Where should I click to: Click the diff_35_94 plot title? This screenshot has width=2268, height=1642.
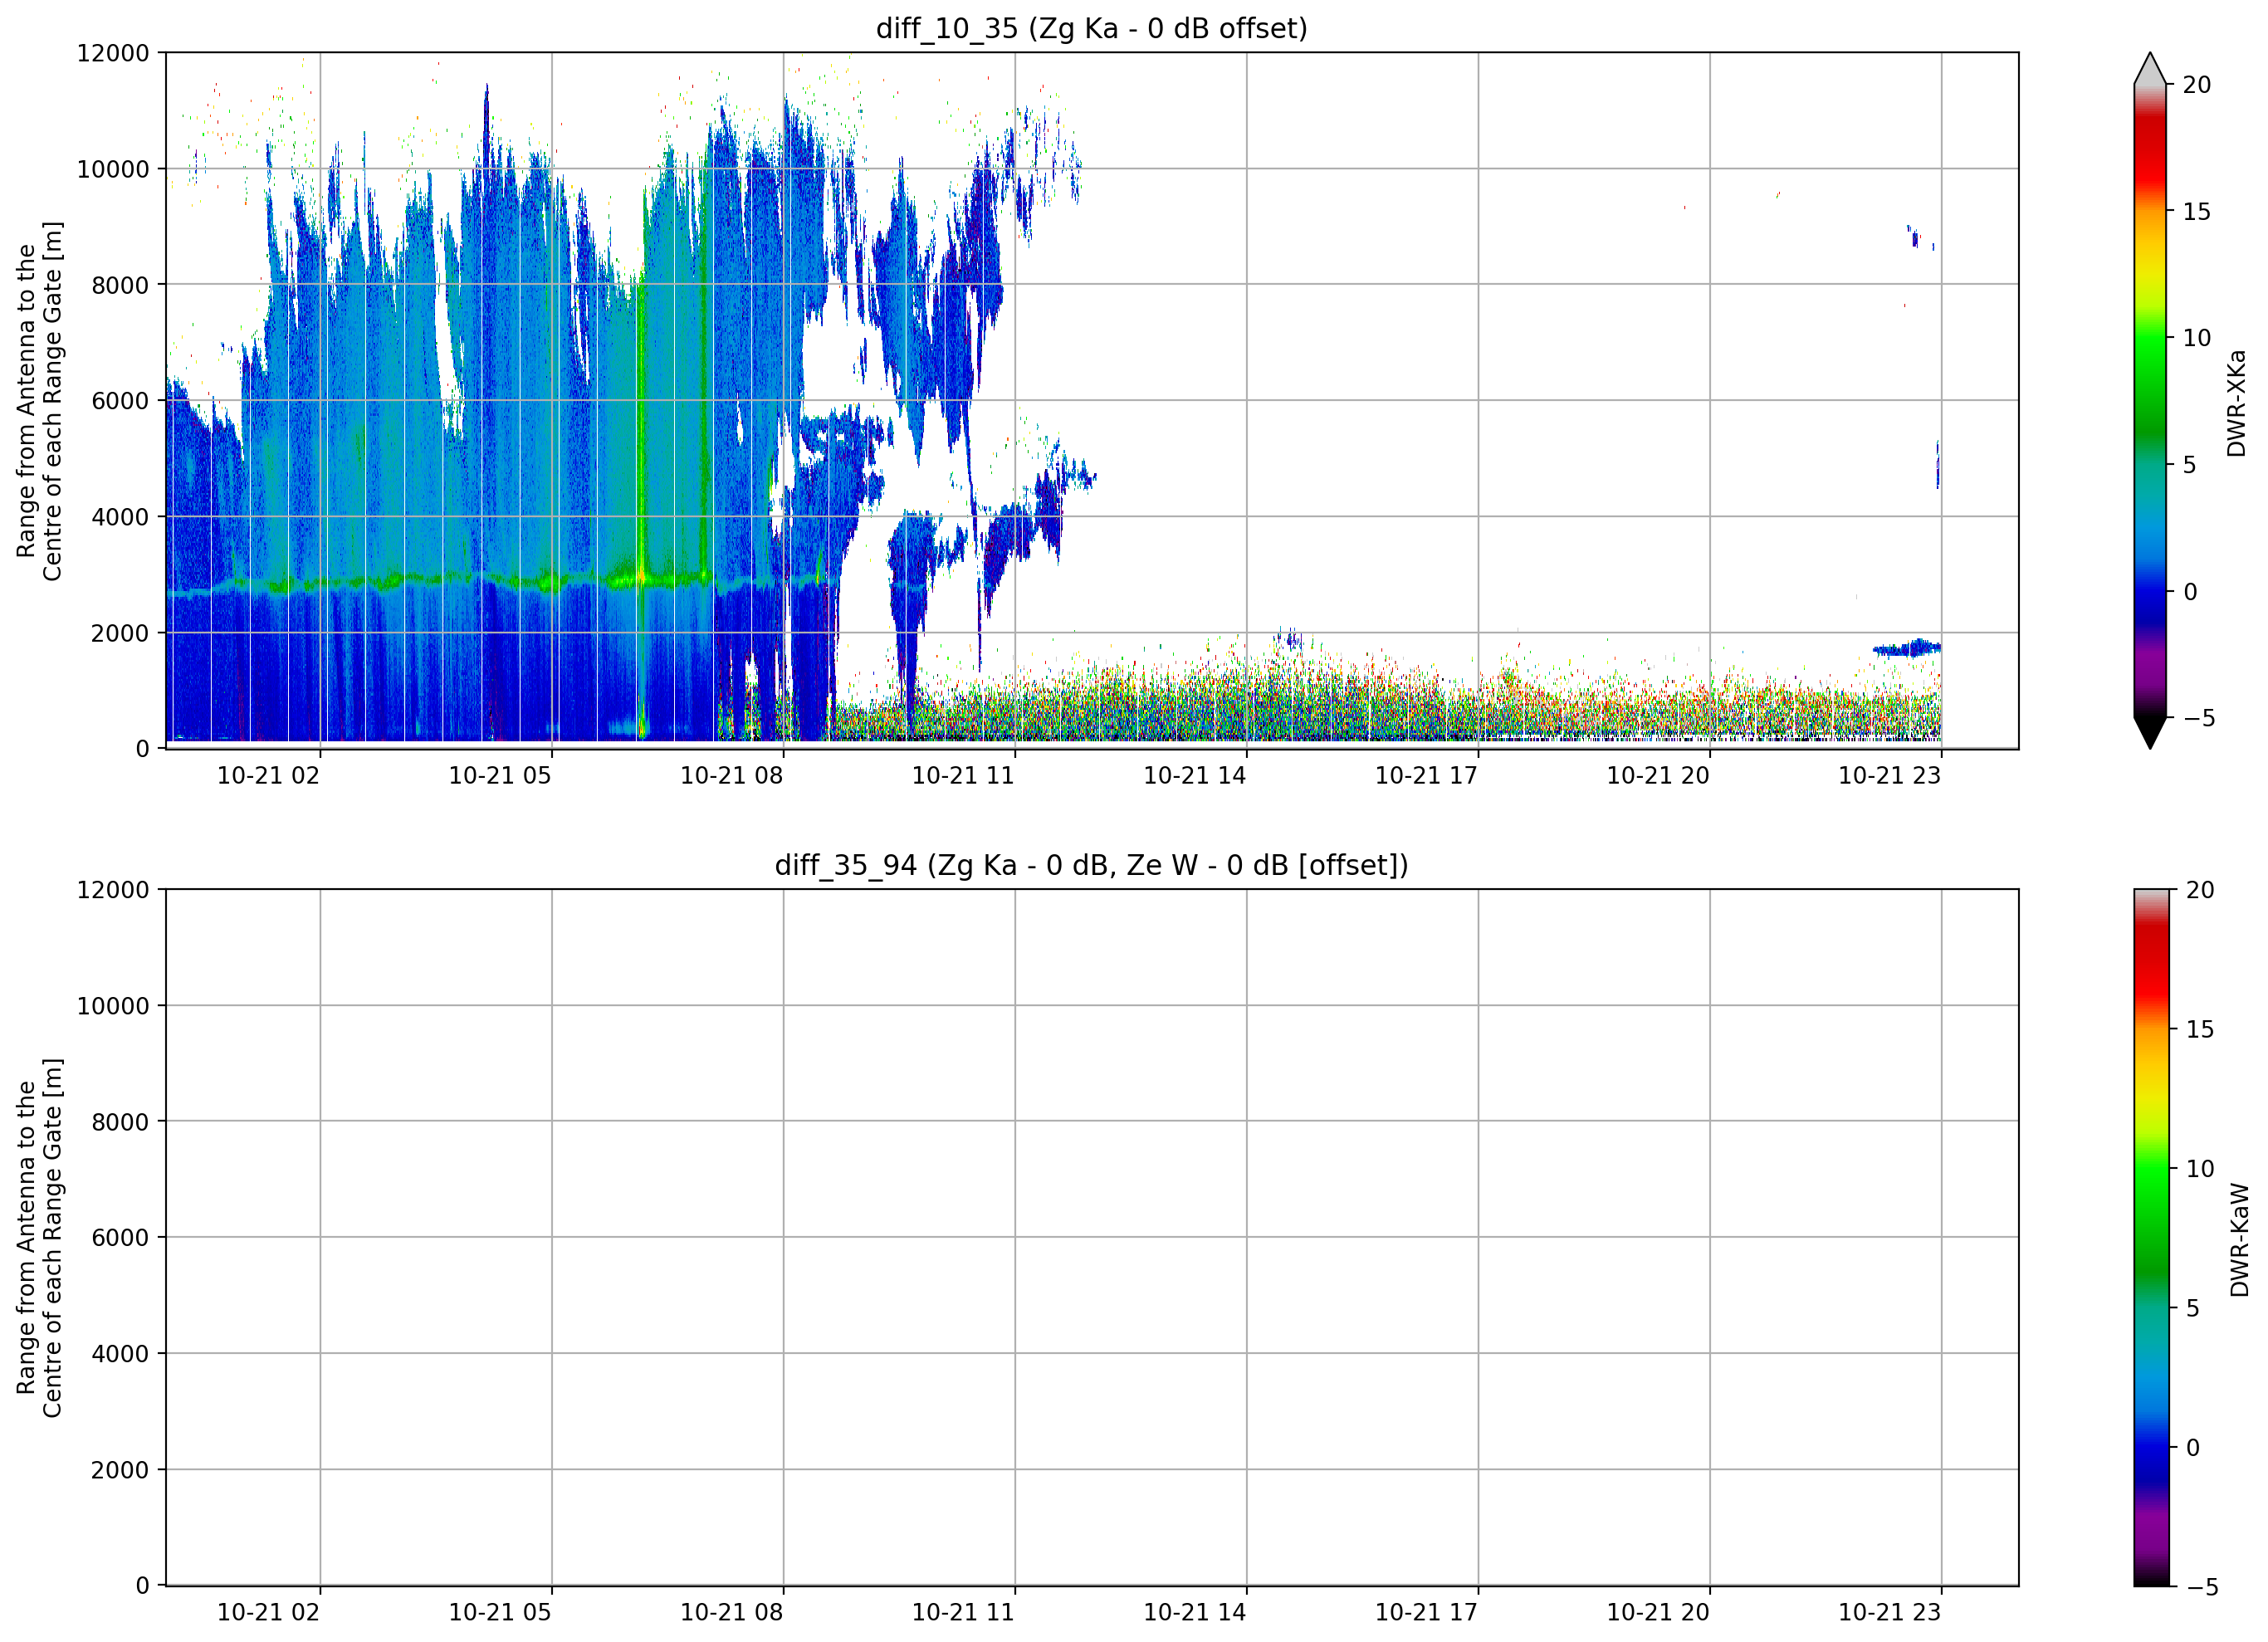point(1091,865)
